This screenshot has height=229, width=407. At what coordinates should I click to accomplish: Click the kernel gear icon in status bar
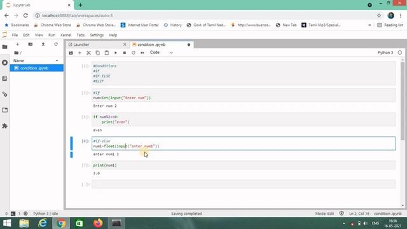pos(25,214)
